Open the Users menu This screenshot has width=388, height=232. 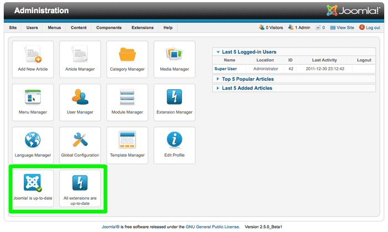(x=32, y=28)
